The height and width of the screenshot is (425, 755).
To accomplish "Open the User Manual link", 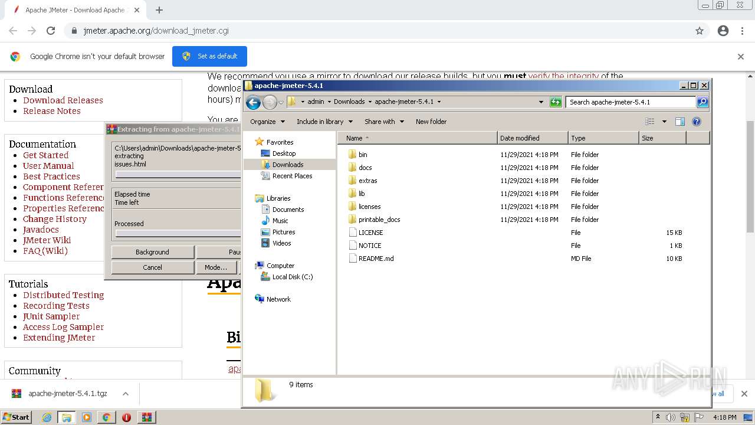I will pos(48,166).
